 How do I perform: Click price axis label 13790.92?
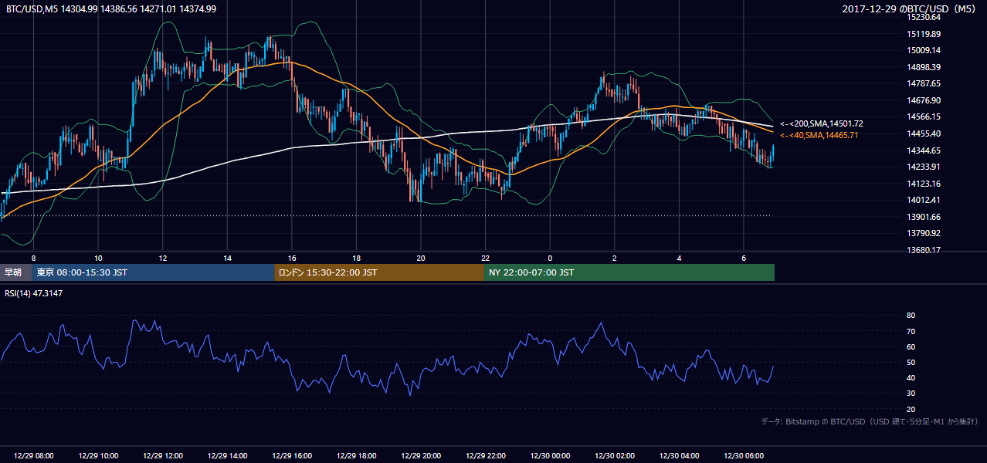click(923, 233)
